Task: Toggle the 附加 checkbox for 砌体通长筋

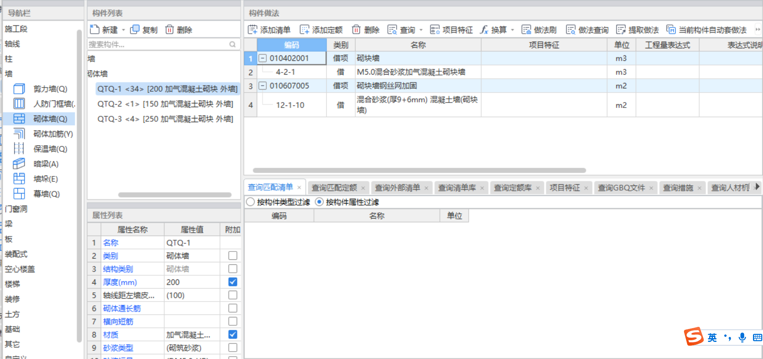Action: click(x=233, y=308)
